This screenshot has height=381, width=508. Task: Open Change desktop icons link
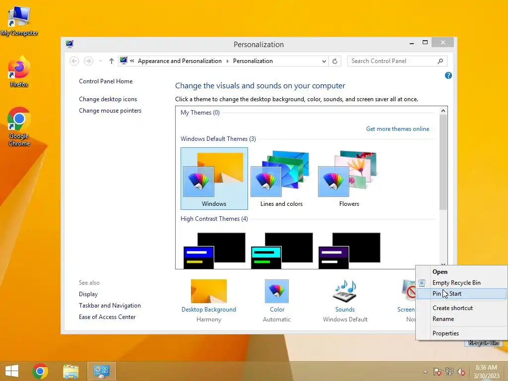[x=108, y=99]
